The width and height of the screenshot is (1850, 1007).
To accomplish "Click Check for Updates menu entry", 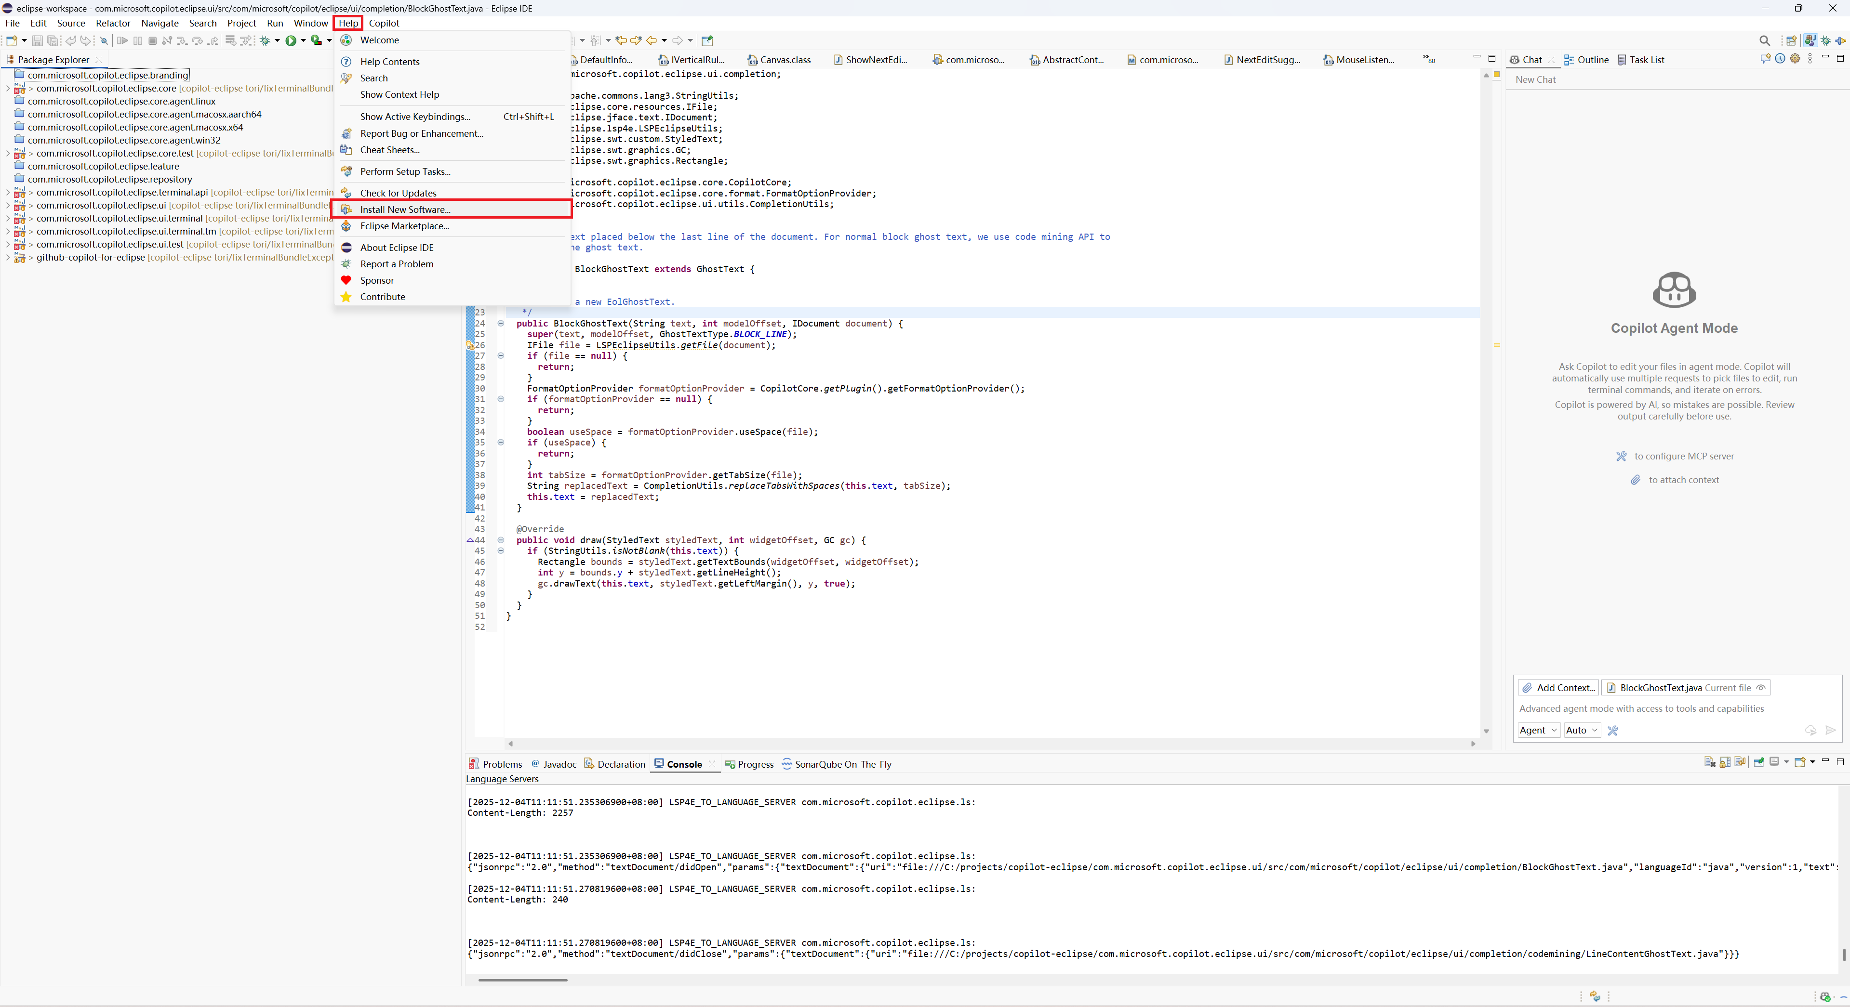I will coord(398,193).
